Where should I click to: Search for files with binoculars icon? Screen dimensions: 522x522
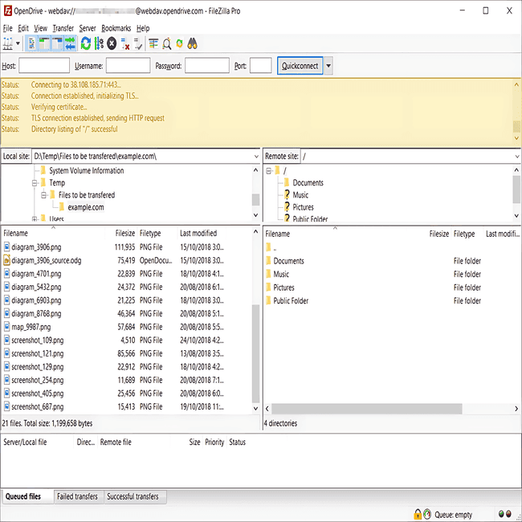pyautogui.click(x=193, y=43)
